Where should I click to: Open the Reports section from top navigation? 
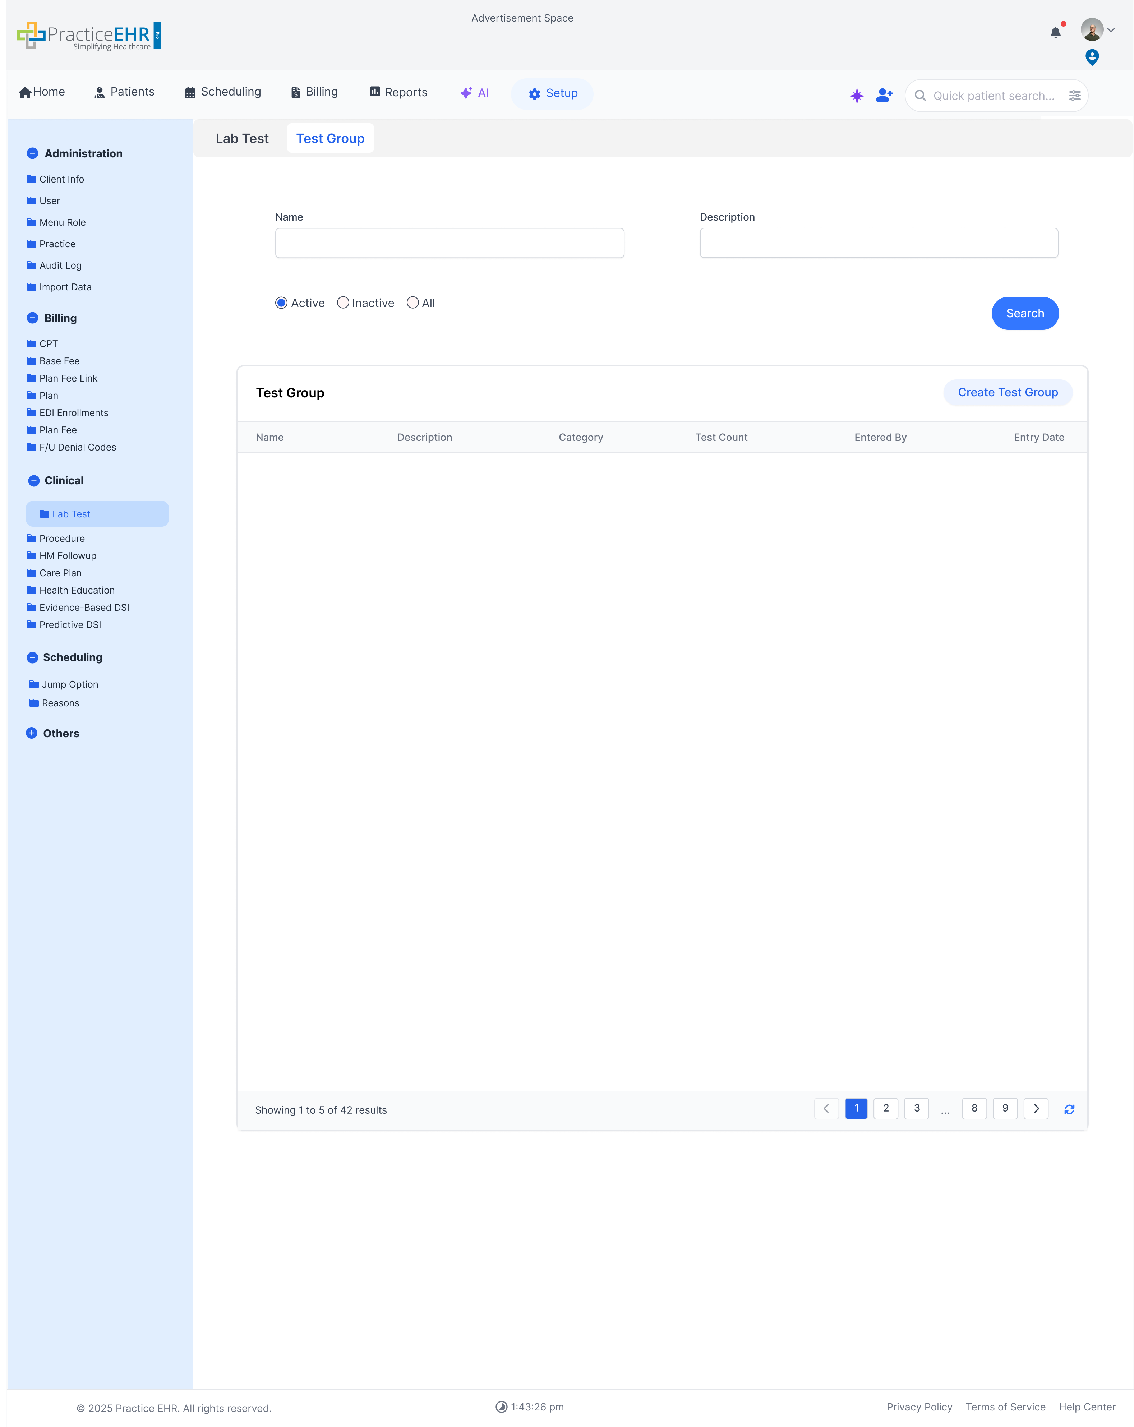(x=398, y=92)
